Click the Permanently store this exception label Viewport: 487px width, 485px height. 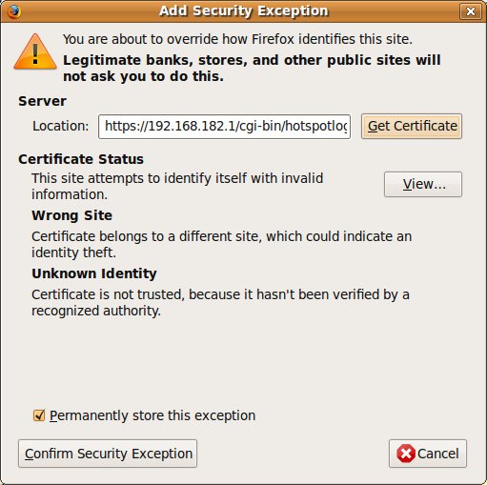pos(152,415)
